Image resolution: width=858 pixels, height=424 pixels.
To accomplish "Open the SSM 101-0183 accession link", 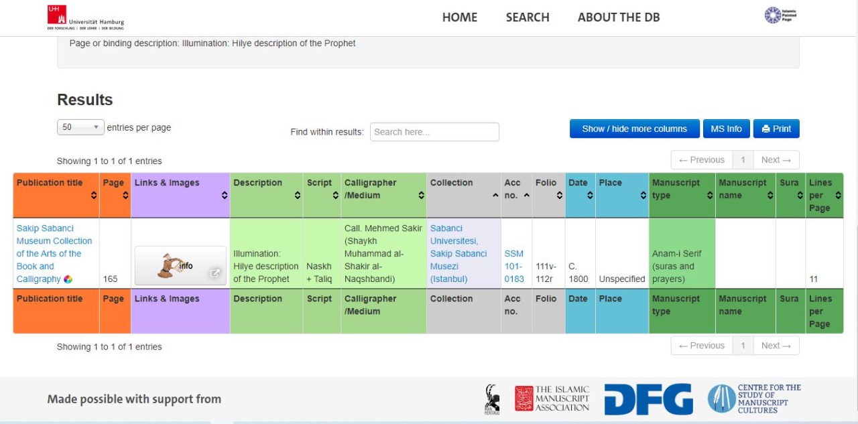I will pyautogui.click(x=514, y=266).
